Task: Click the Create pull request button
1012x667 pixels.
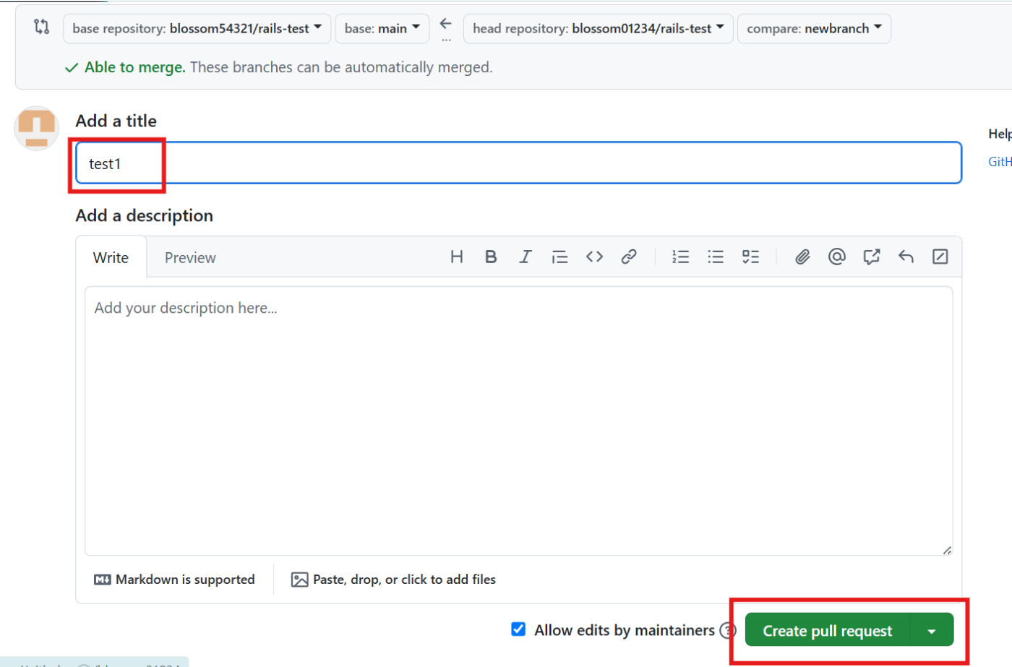Action: point(828,631)
